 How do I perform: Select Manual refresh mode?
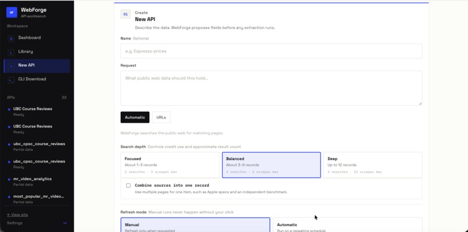coord(195,225)
